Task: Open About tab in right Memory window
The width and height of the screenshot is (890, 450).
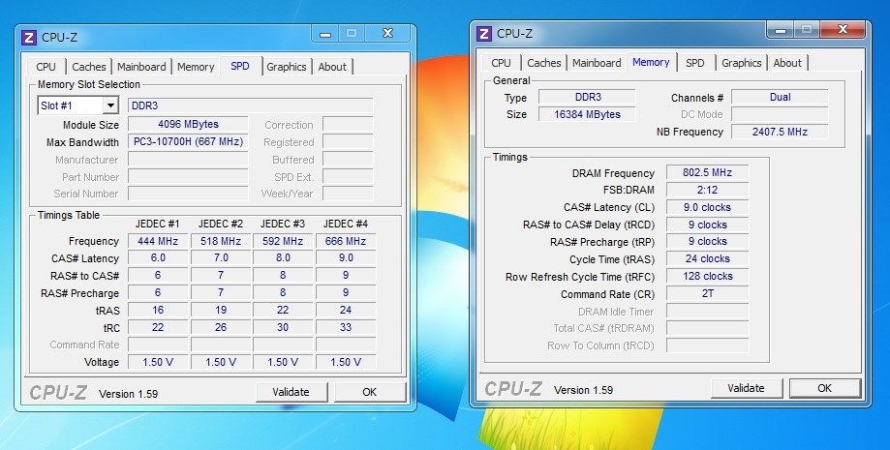Action: point(787,63)
